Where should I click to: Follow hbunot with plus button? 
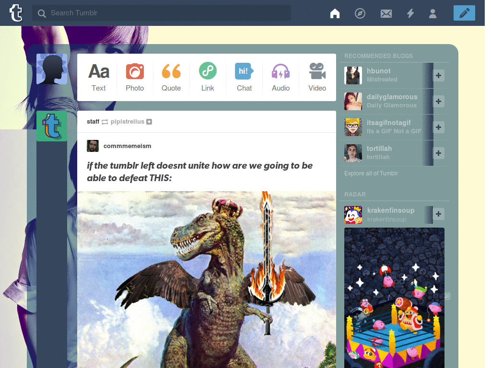438,75
